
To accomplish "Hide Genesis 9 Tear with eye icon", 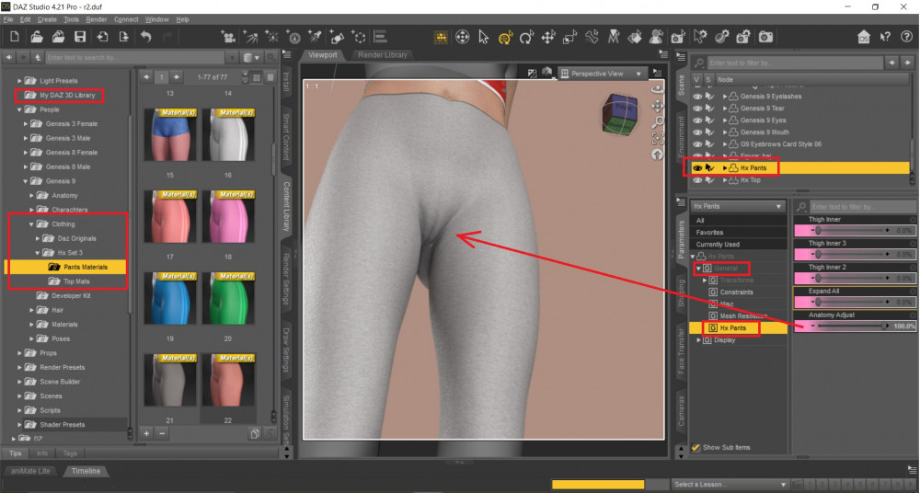I will click(697, 108).
